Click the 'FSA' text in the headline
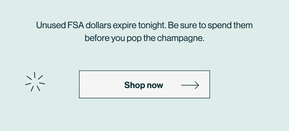Image resolution: width=289 pixels, height=131 pixels. coord(76,25)
